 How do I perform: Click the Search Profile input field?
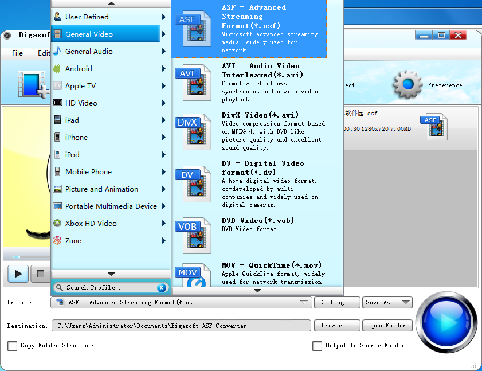[x=111, y=288]
